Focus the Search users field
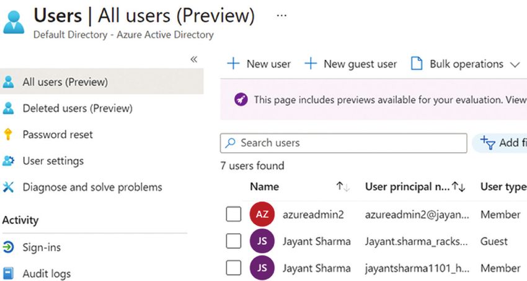527x281 pixels. (x=343, y=143)
